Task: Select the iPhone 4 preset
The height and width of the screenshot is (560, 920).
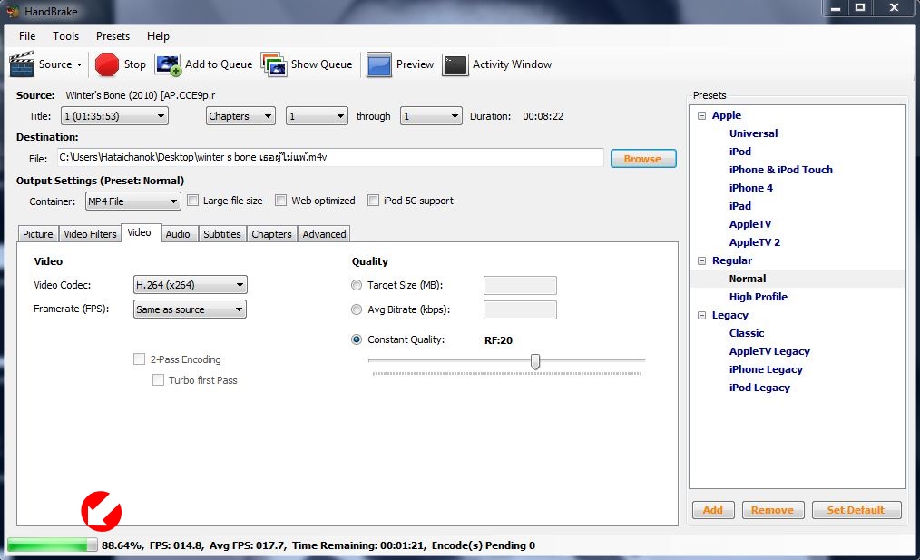Action: click(751, 188)
